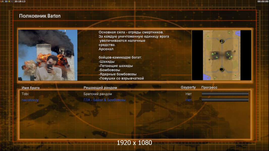
Task: Click the word "средства."
Action: (x=107, y=45)
